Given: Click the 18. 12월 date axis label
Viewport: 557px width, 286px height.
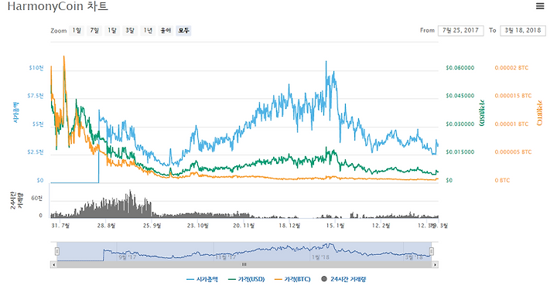Looking at the screenshot, I should pos(289,226).
